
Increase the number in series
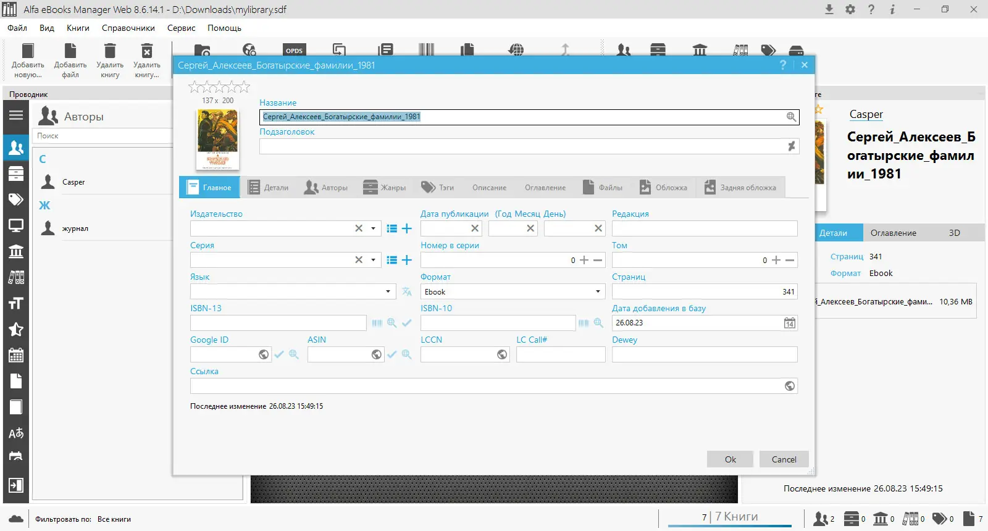584,260
